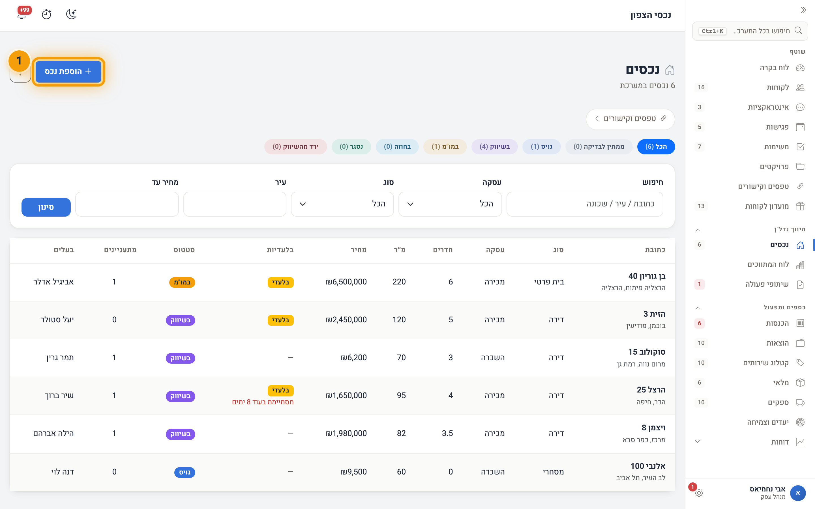815x509 pixels.
Task: Open שיתופי פעולה collaborations in sidebar
Action: click(750, 284)
